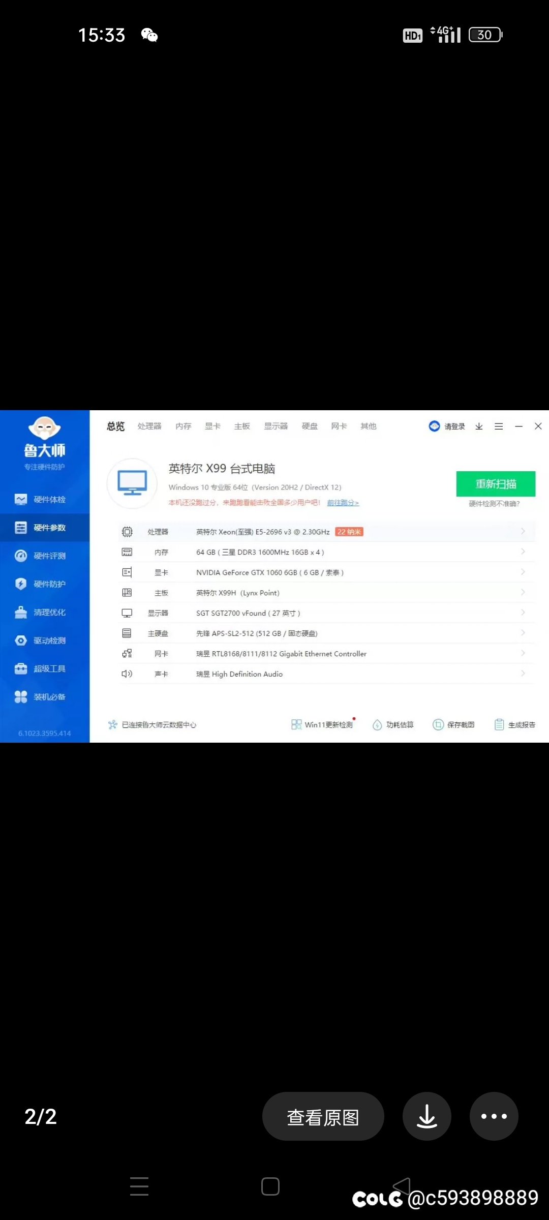549x1220 pixels.
Task: Select 硬件参数 sidebar item
Action: click(x=45, y=528)
